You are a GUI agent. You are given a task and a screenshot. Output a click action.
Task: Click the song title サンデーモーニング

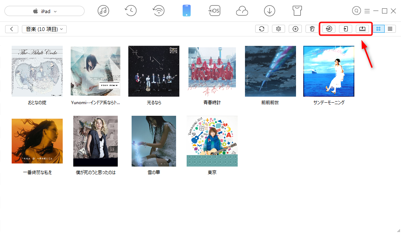[x=329, y=103]
